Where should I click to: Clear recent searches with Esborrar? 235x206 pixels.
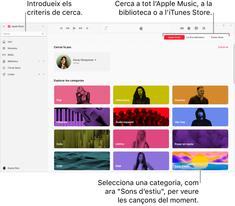click(x=223, y=47)
